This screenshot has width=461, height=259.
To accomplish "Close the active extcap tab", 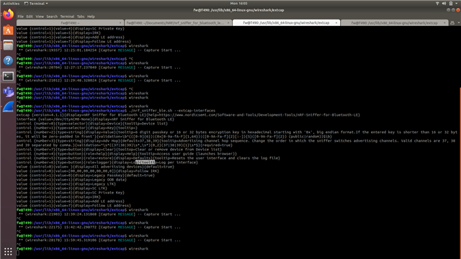I will click(336, 22).
